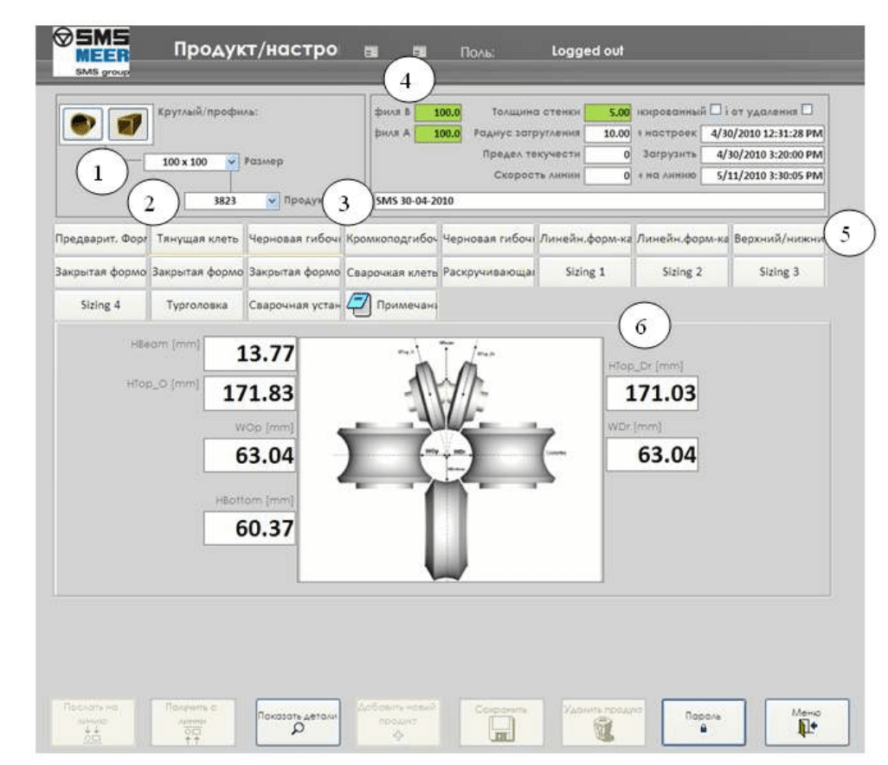Click the HBottom value 60.37 field

point(250,528)
